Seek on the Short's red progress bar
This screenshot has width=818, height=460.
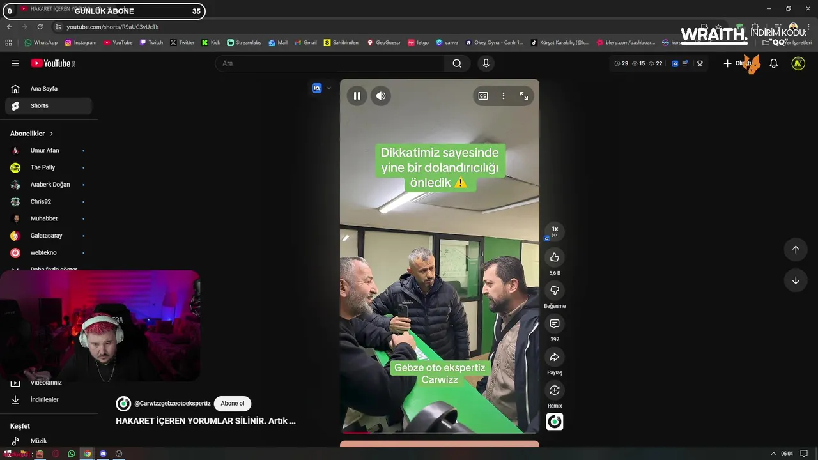pos(440,433)
